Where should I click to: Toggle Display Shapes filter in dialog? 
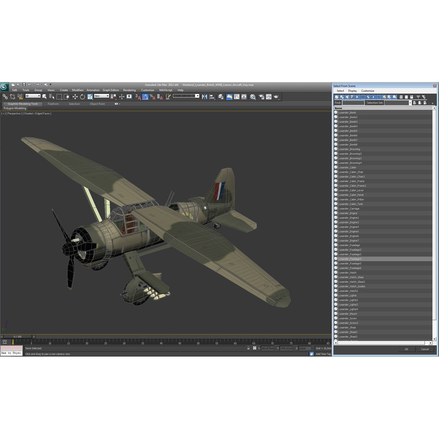tap(342, 97)
